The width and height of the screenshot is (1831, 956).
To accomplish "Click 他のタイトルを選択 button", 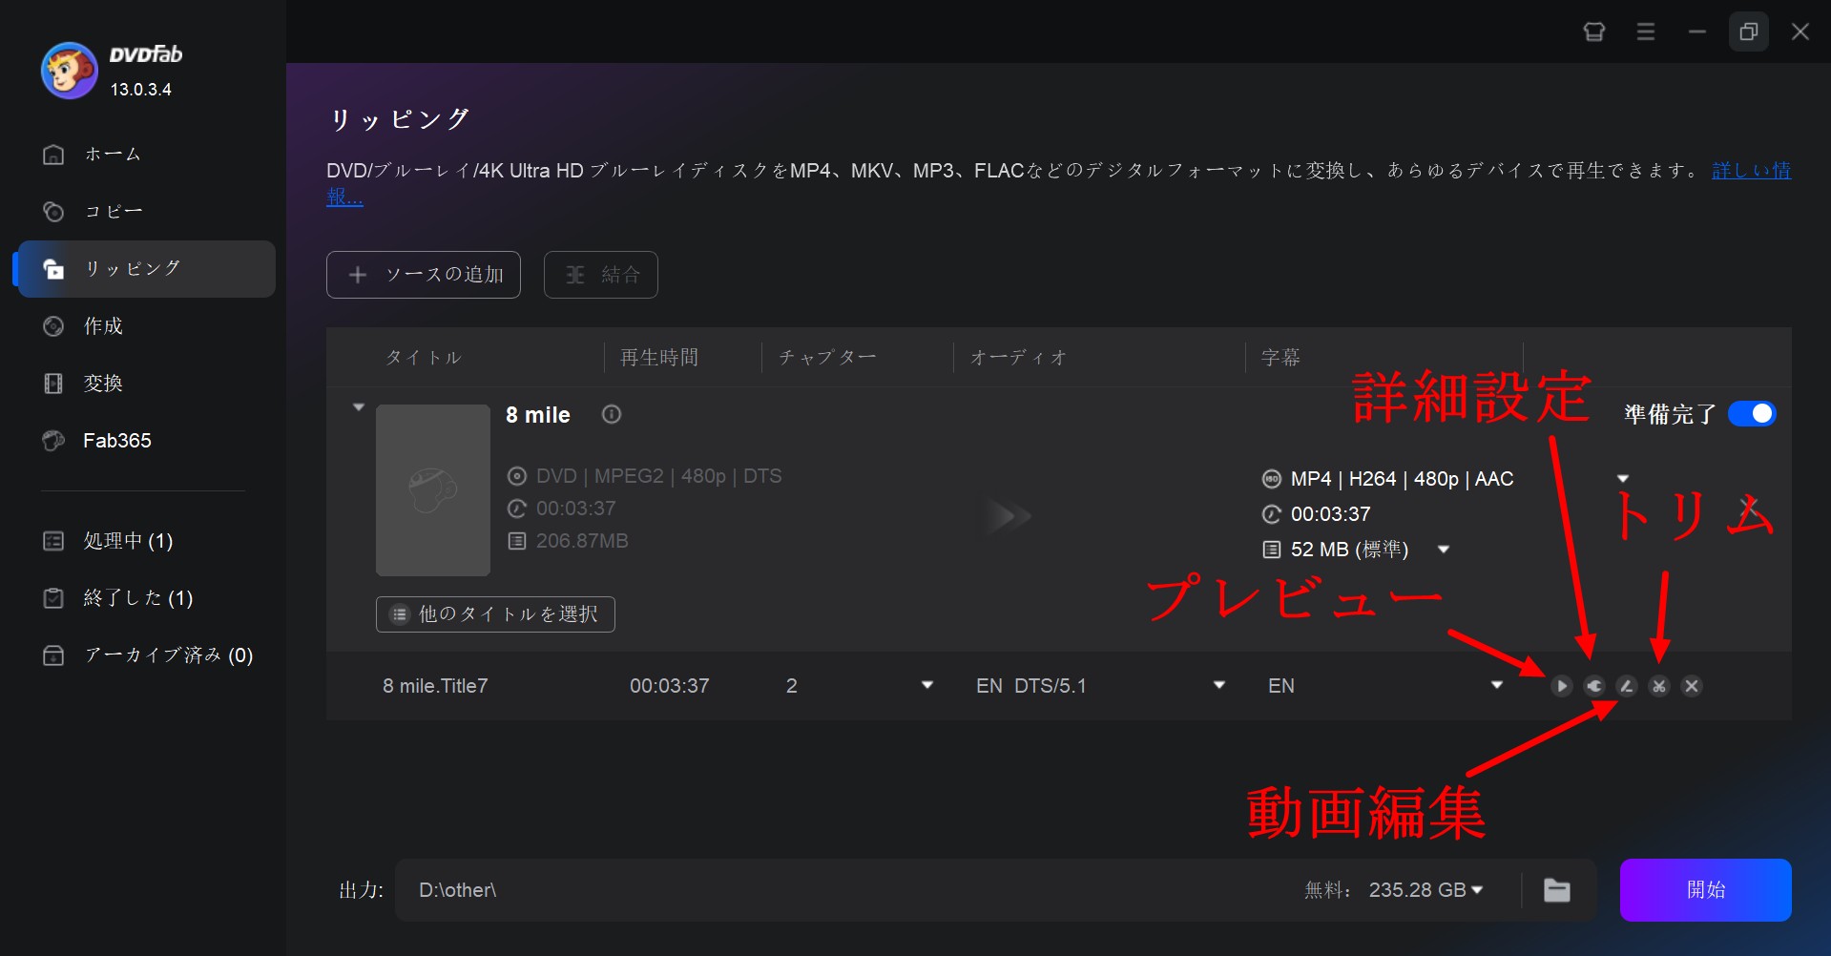I will tap(495, 614).
